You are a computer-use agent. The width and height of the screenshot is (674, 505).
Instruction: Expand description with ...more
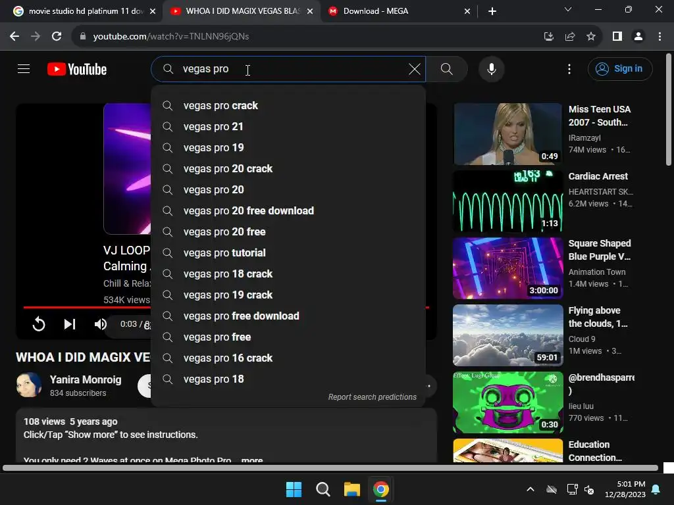(251, 460)
